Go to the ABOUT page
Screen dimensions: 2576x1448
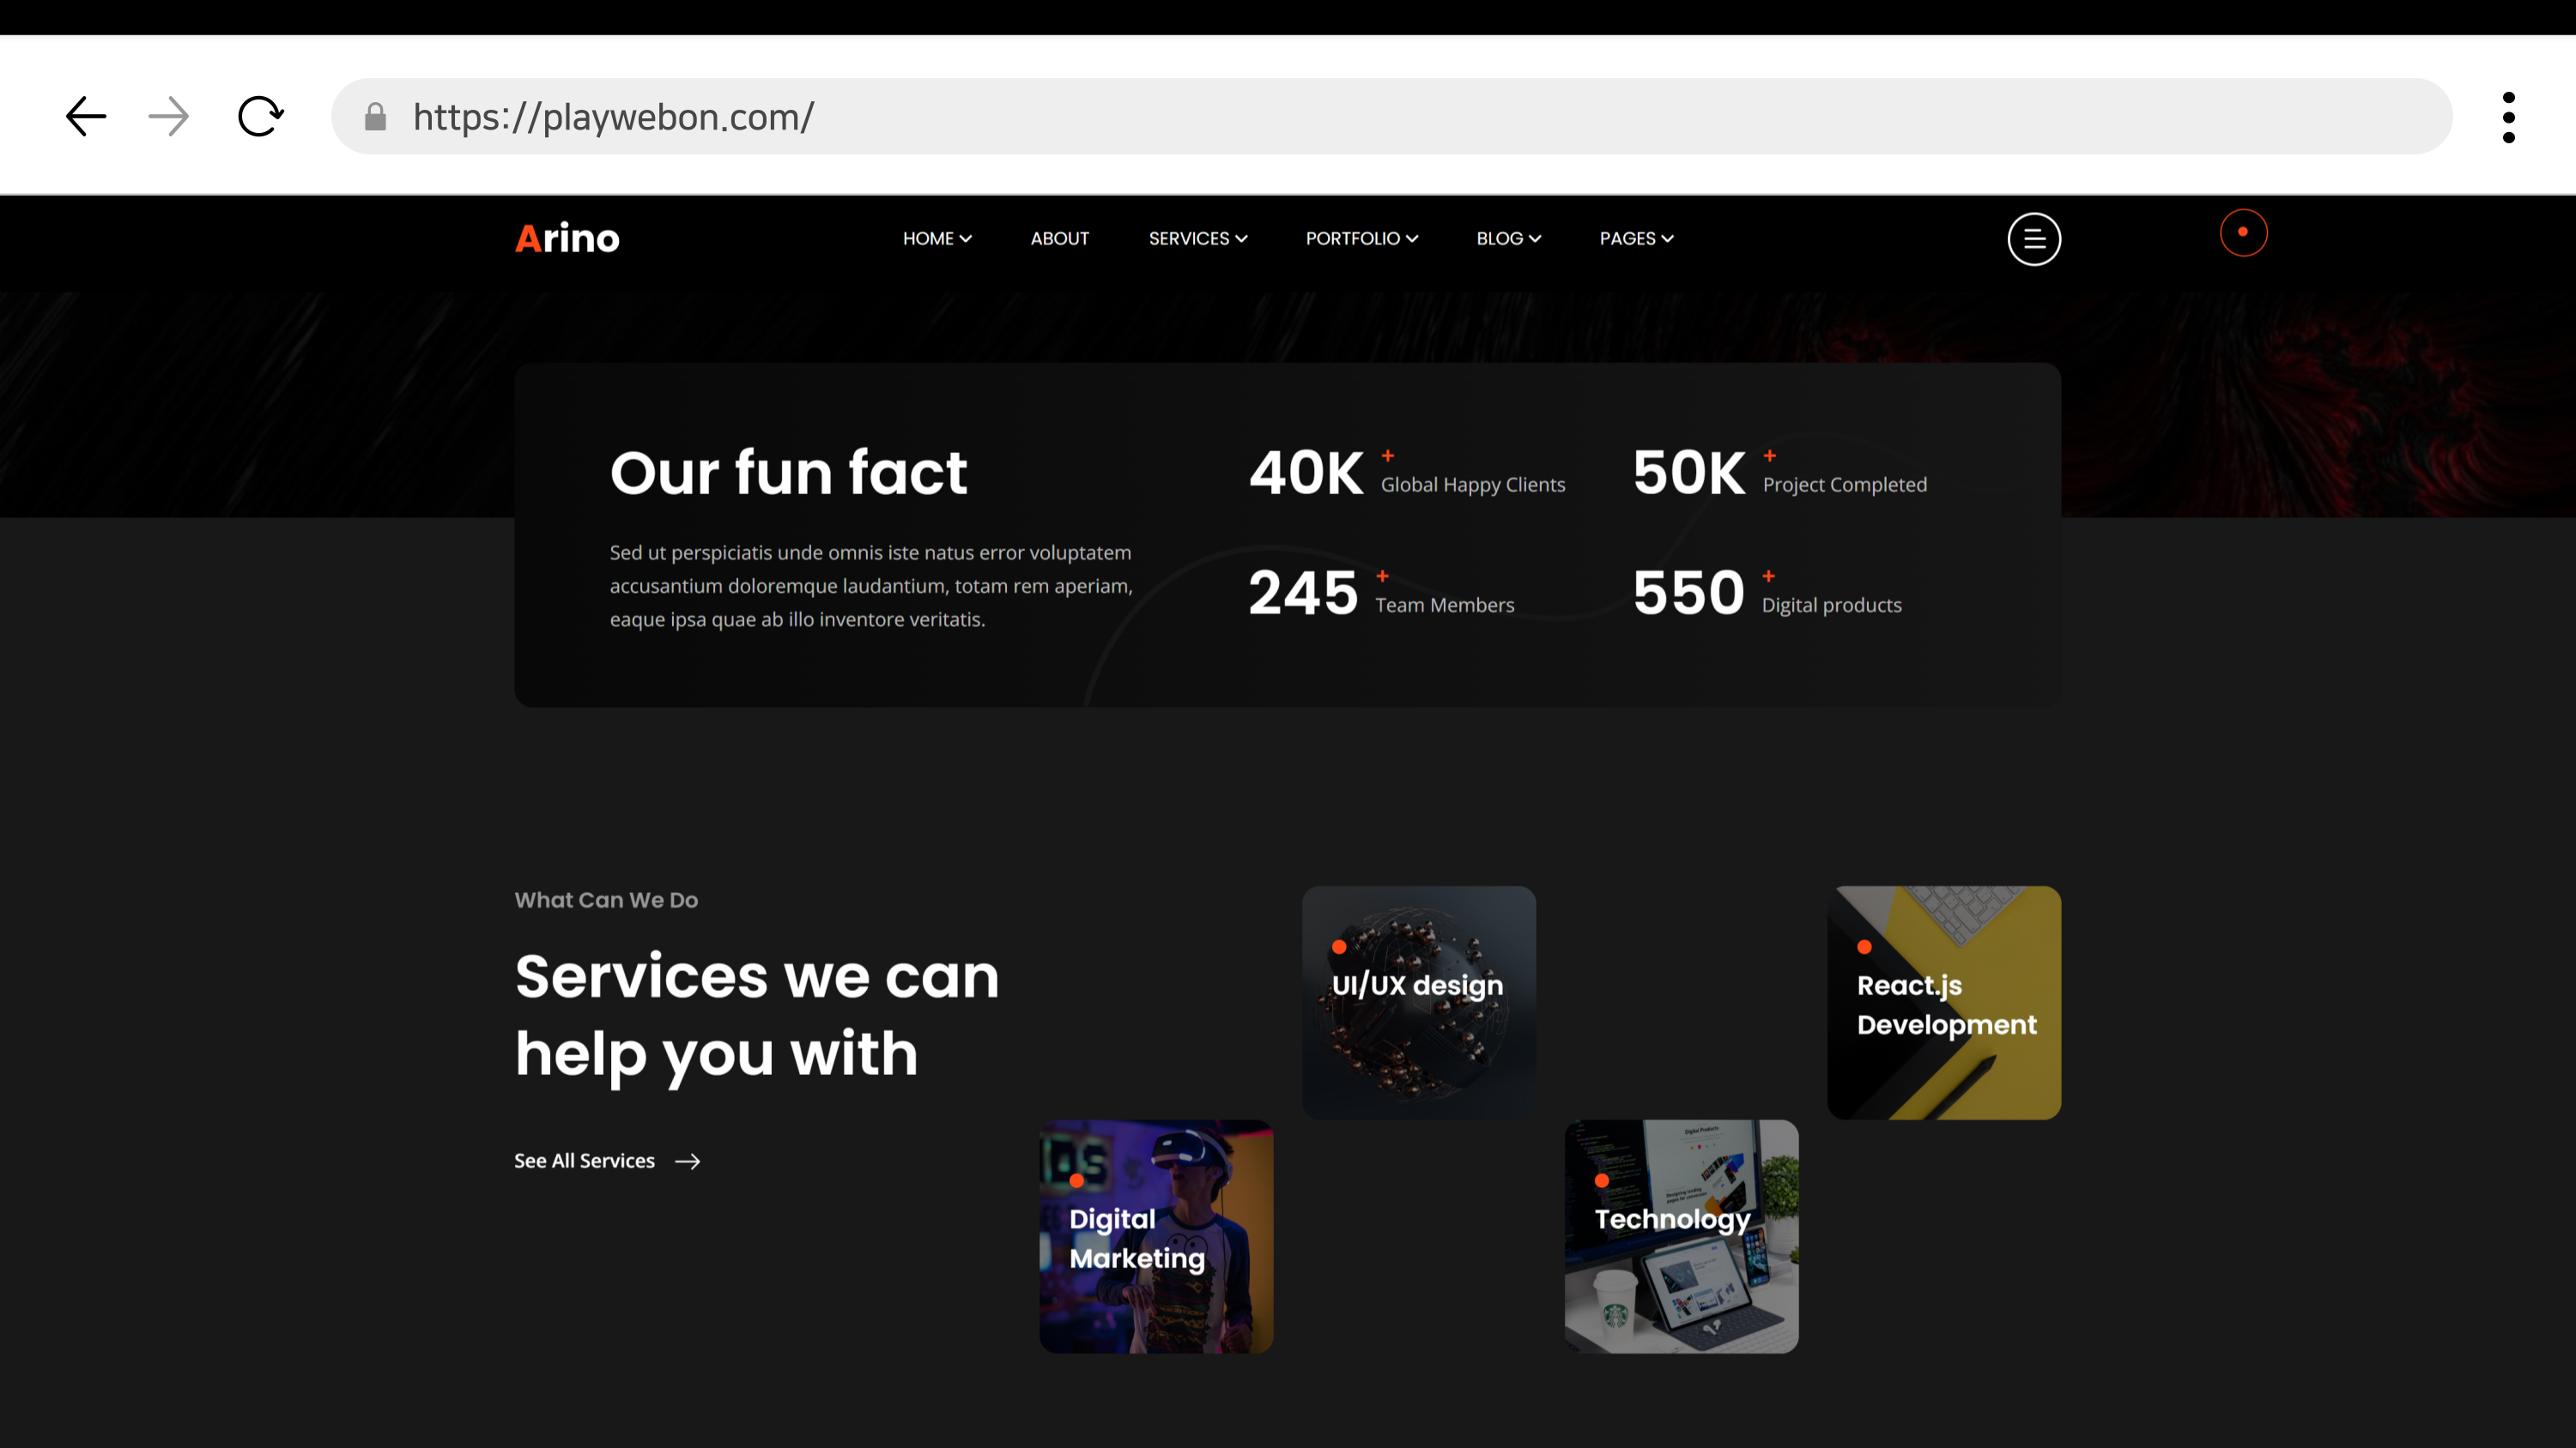coord(1059,238)
